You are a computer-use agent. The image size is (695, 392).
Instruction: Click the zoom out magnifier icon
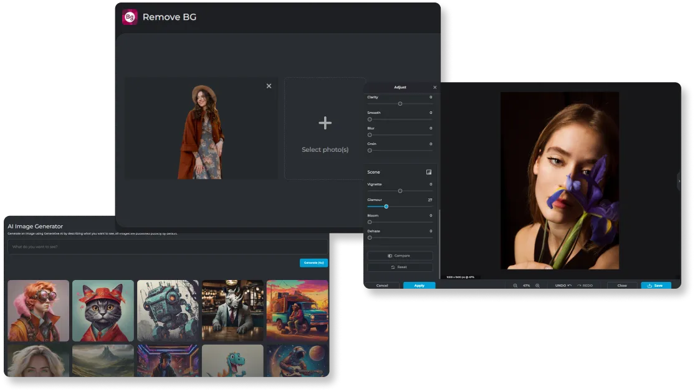pyautogui.click(x=515, y=286)
